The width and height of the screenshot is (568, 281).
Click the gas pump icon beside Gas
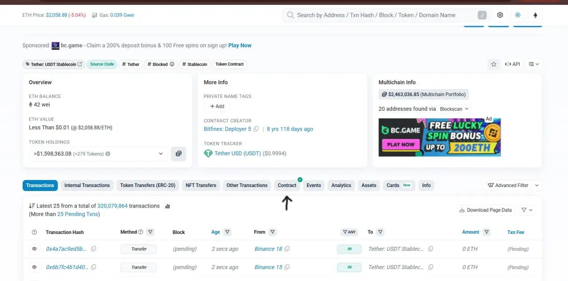pos(95,15)
